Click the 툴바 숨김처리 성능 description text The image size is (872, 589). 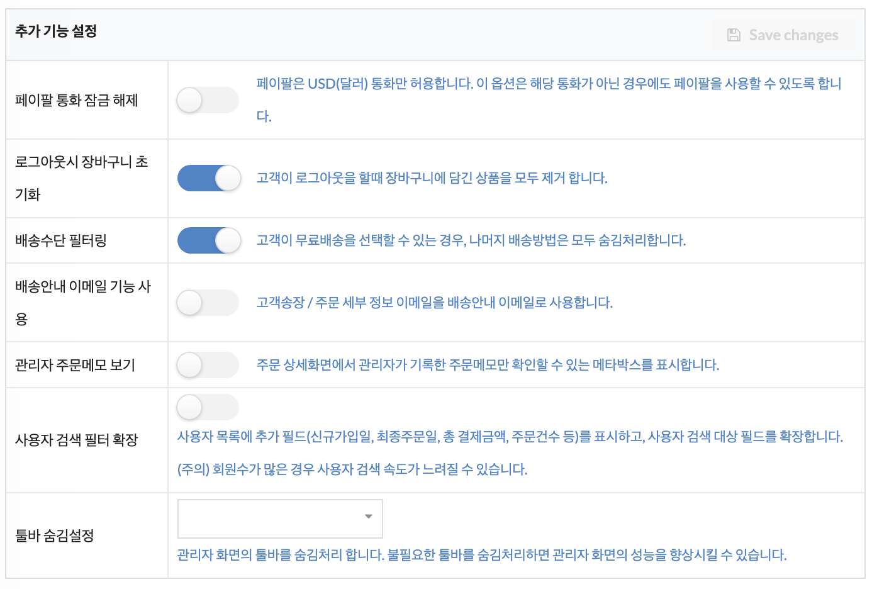coord(482,555)
